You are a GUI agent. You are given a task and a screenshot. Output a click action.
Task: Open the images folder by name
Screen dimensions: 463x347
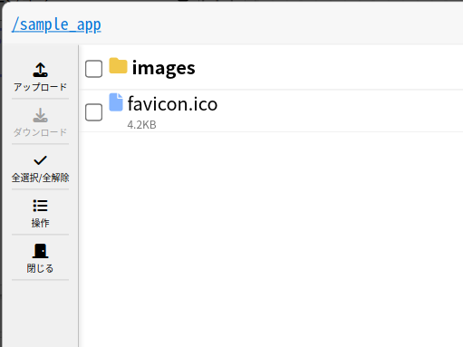163,68
